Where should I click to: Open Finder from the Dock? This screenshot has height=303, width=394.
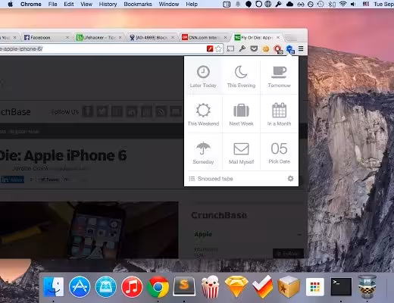[x=54, y=287]
